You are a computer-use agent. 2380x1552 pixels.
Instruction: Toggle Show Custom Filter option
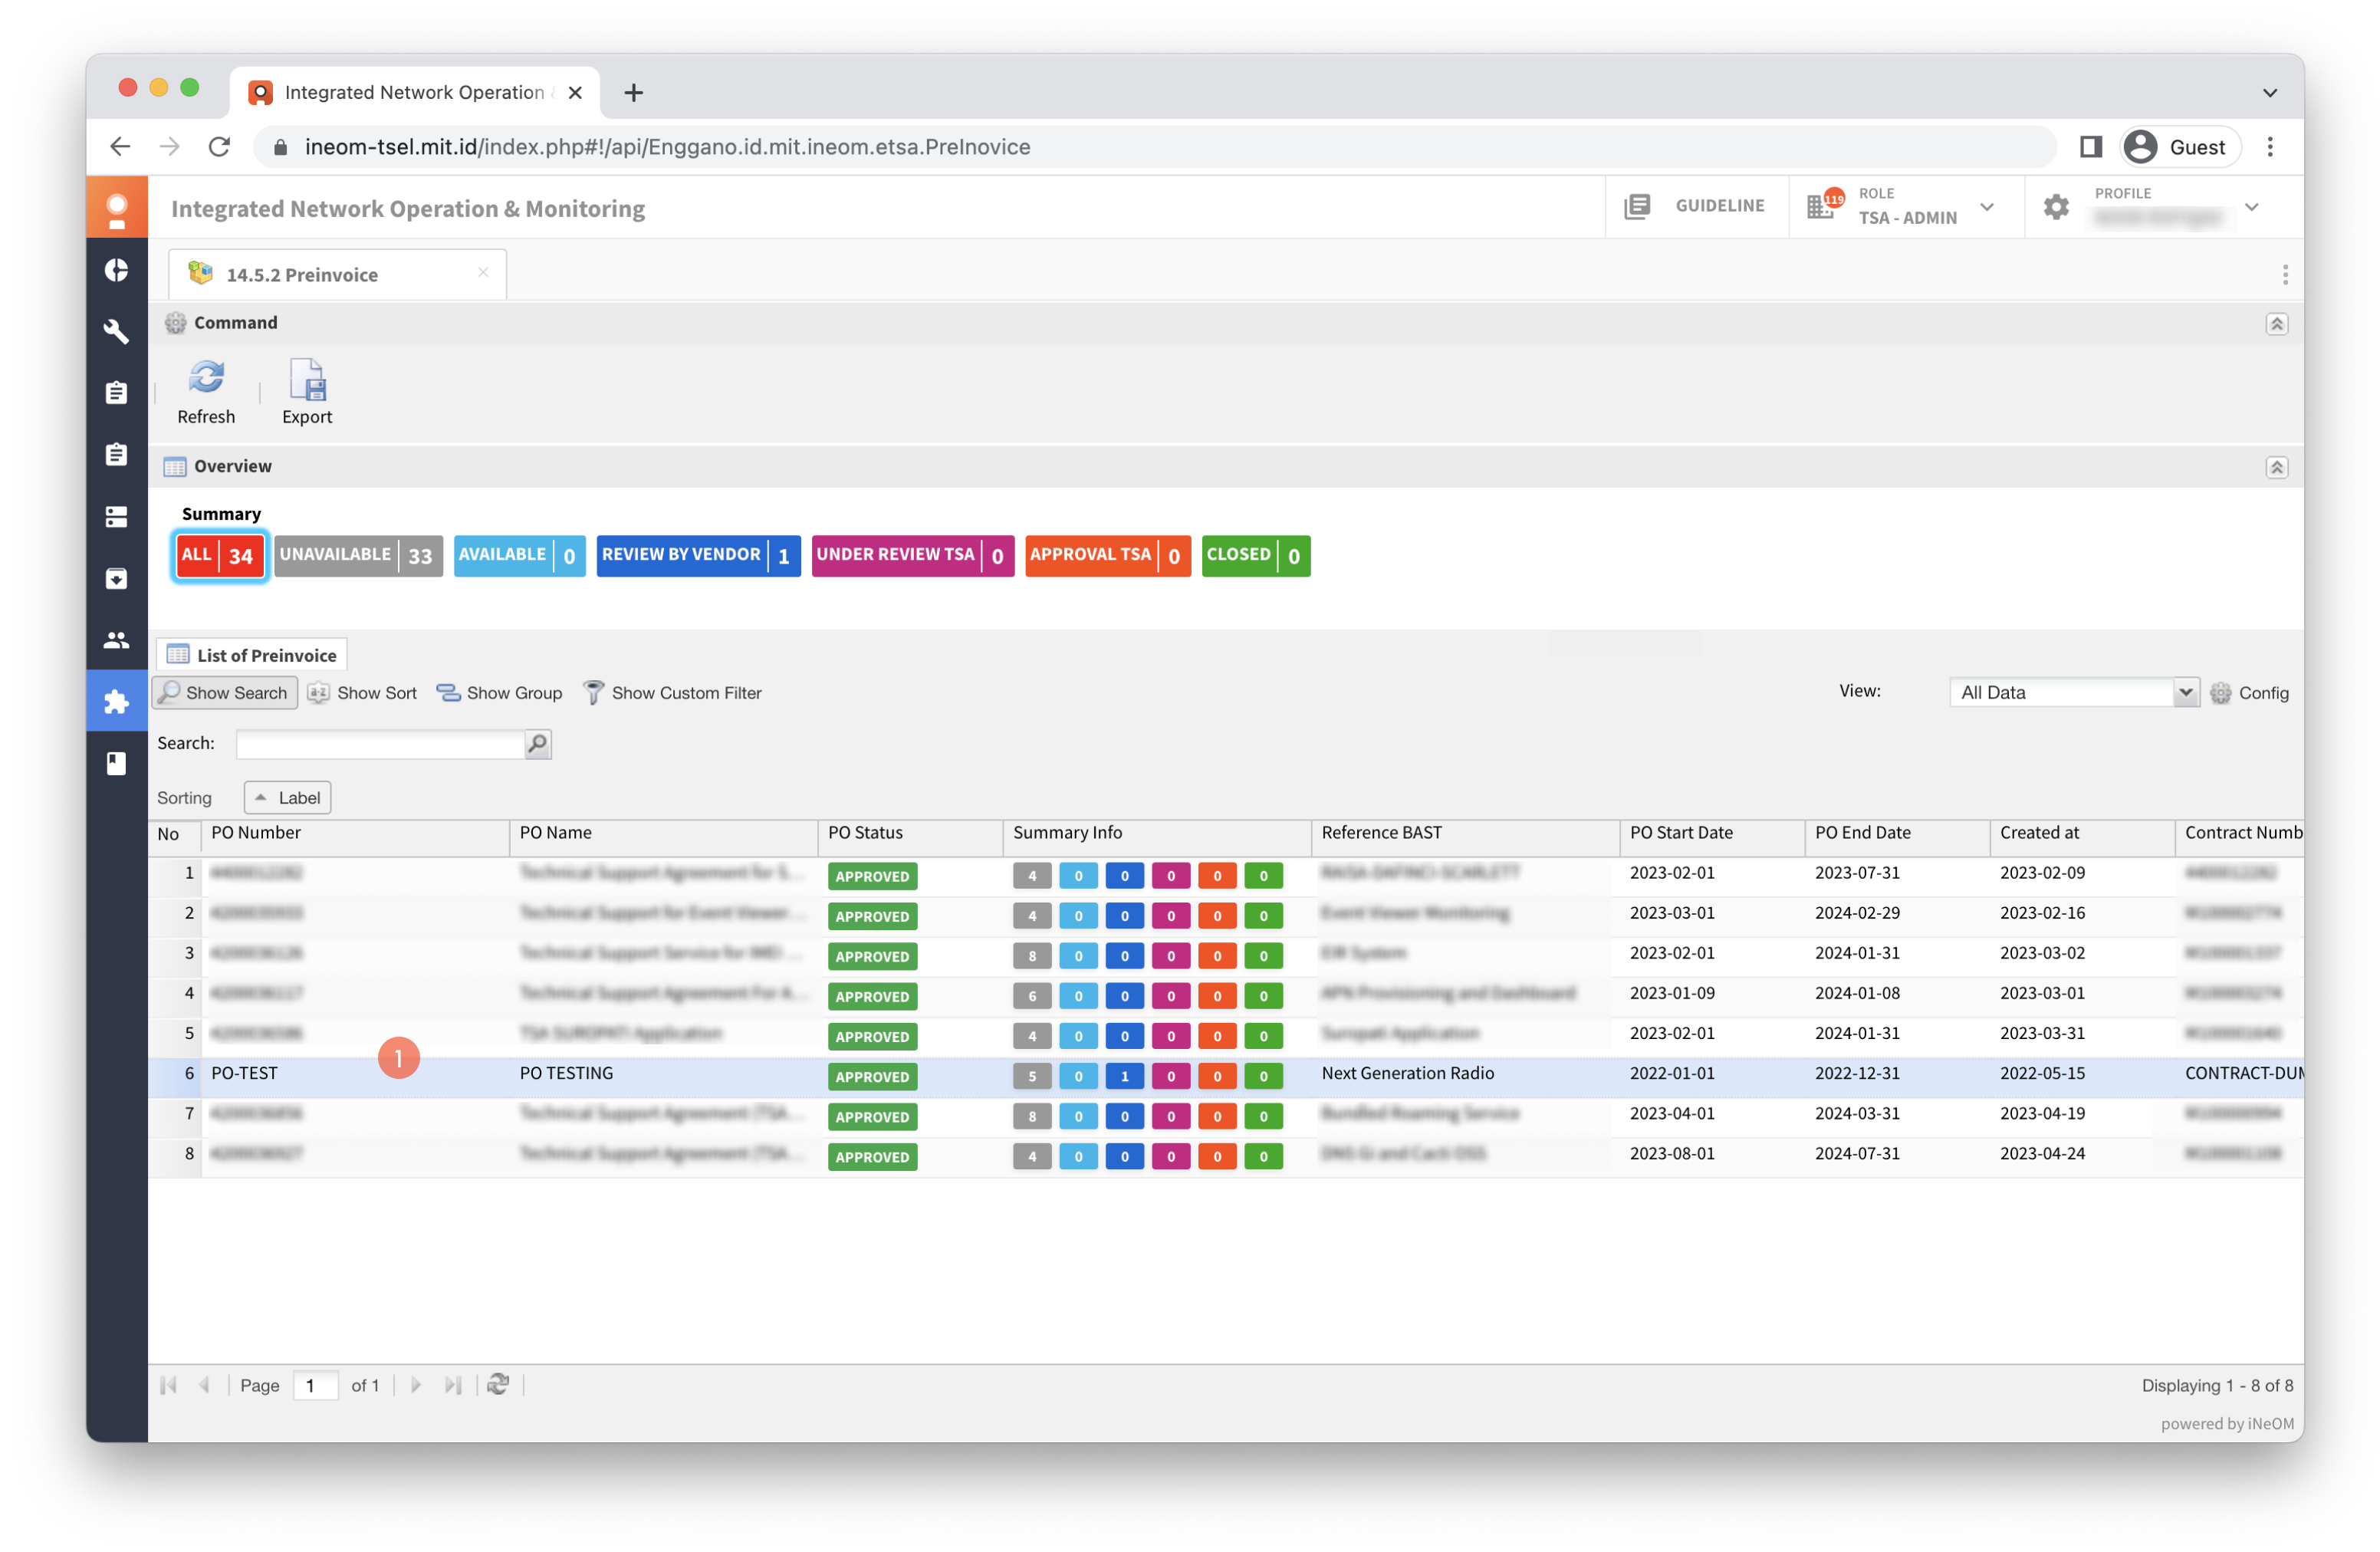click(672, 693)
